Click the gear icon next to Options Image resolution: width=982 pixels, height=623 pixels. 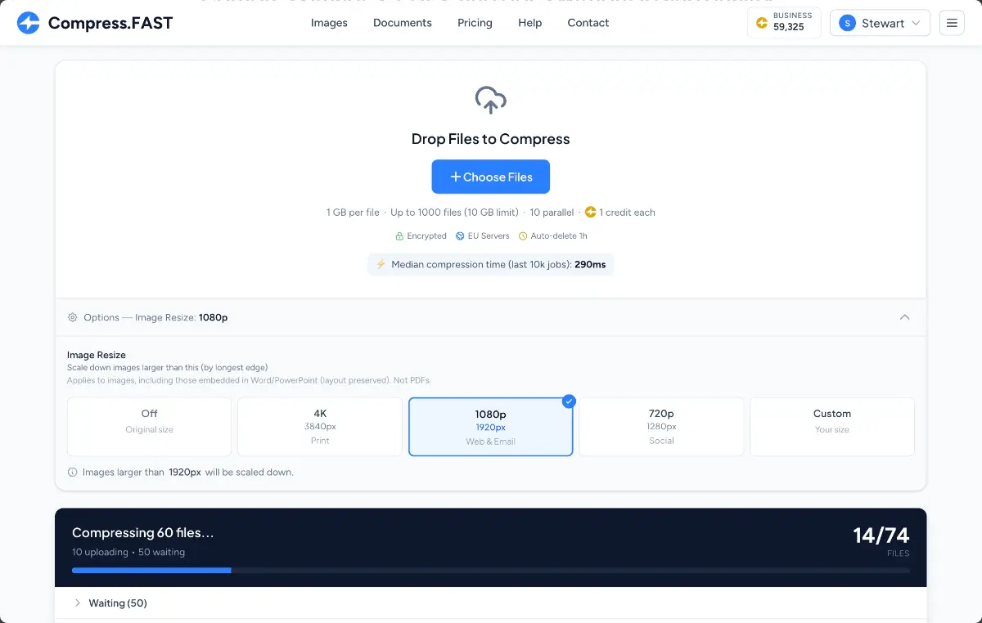[72, 317]
